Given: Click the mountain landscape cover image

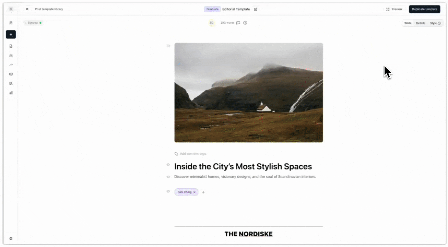Looking at the screenshot, I should (x=248, y=92).
